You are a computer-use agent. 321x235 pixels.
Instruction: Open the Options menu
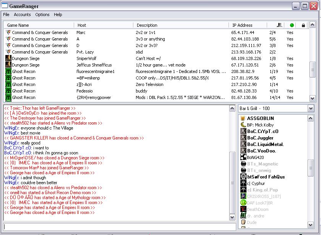pyautogui.click(x=42, y=15)
